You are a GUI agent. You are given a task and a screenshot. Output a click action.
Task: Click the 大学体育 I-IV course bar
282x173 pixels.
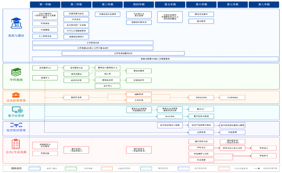93,43
